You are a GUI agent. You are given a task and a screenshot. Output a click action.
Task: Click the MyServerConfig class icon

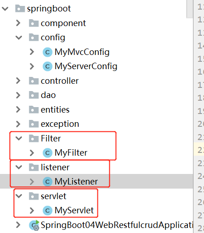click(48, 66)
